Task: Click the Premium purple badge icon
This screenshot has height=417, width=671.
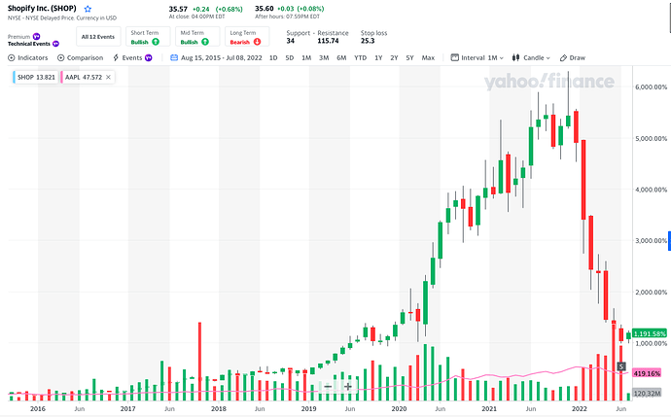Action: (x=36, y=36)
